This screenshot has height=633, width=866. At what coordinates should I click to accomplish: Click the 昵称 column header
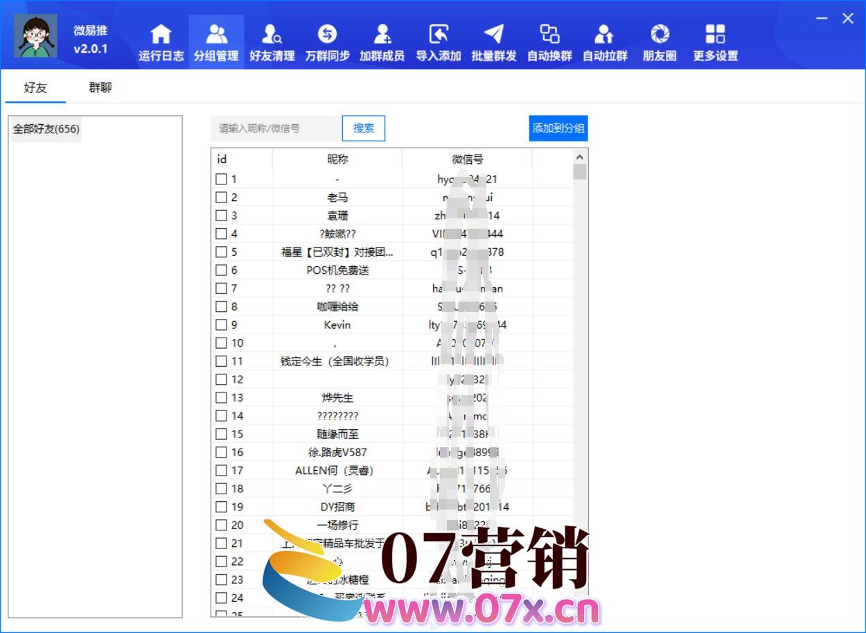click(337, 159)
